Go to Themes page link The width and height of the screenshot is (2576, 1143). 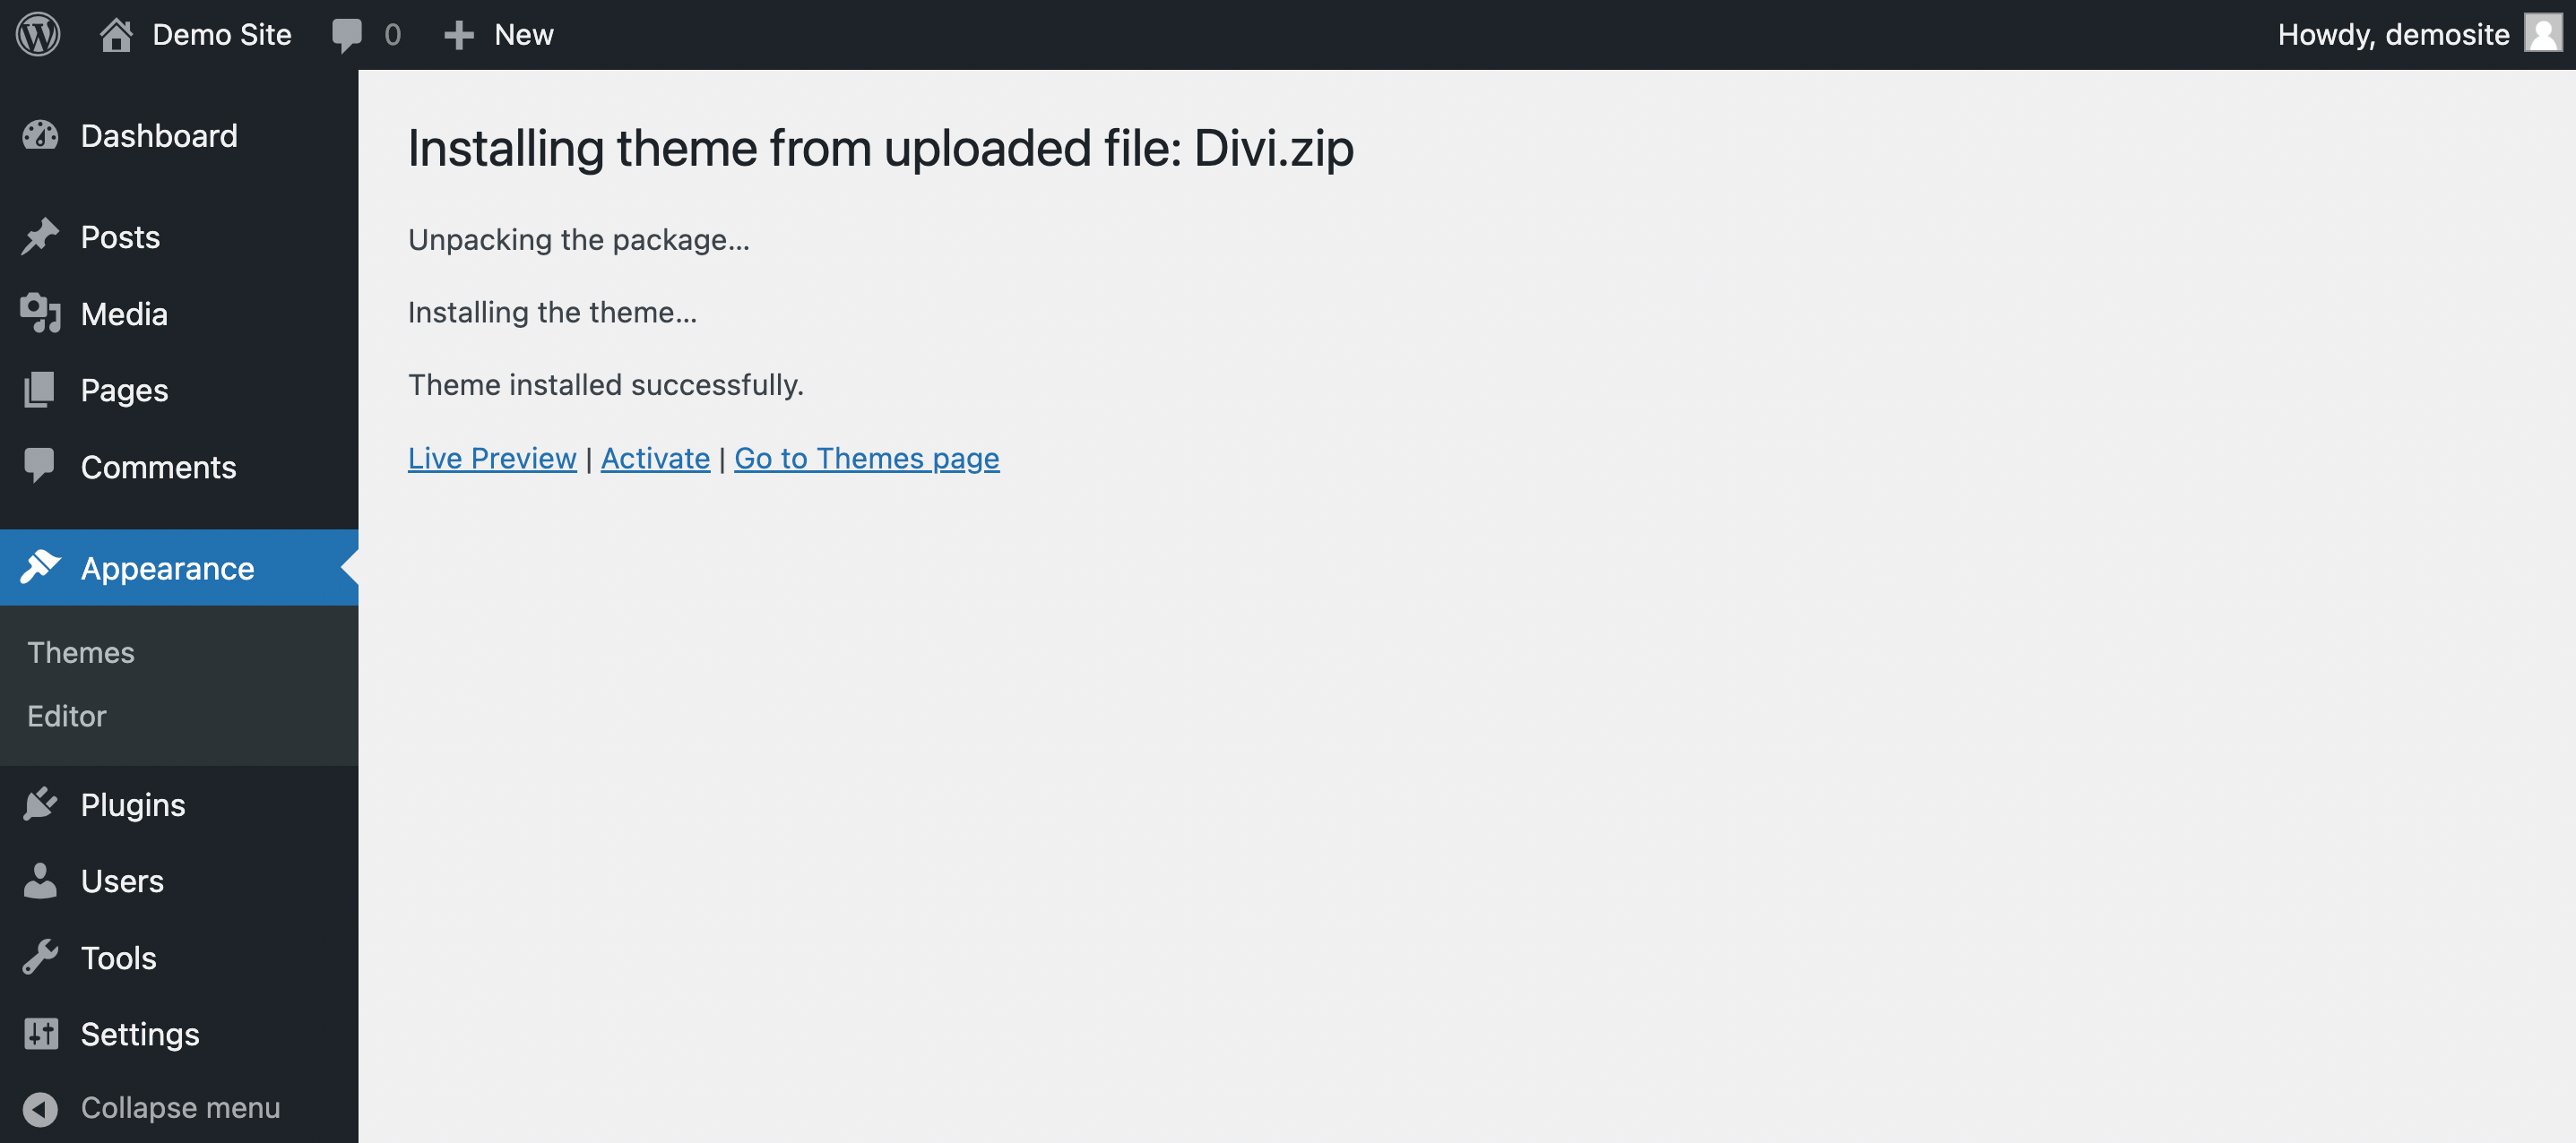pyautogui.click(x=866, y=457)
